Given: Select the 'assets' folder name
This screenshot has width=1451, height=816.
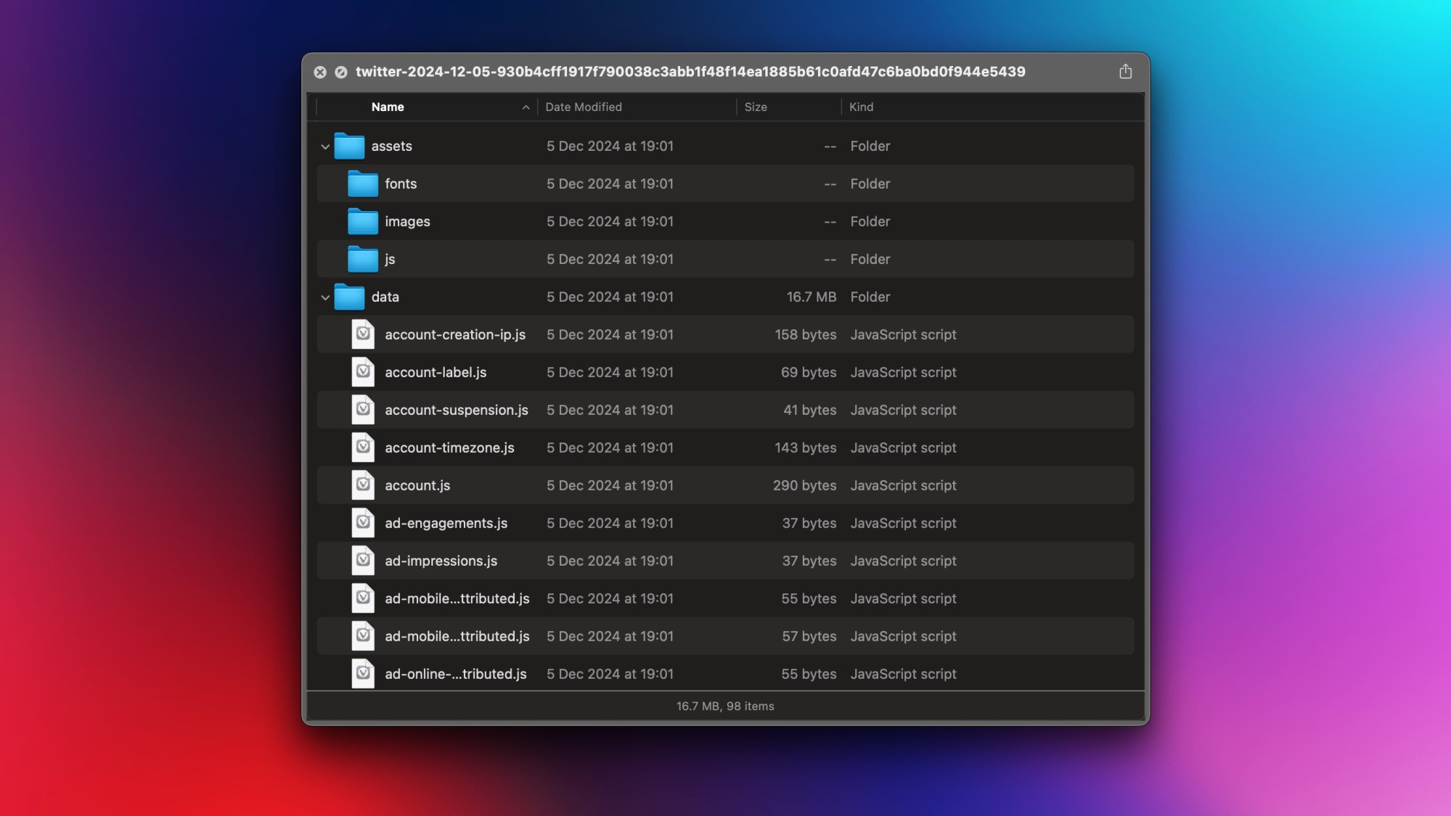Looking at the screenshot, I should coord(391,146).
